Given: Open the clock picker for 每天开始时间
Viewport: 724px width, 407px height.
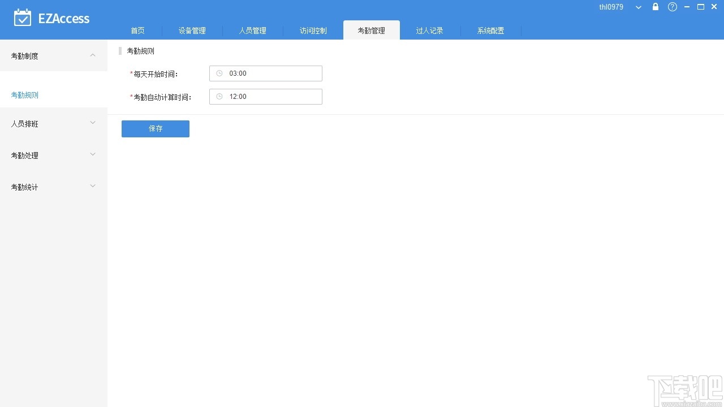Looking at the screenshot, I should point(219,73).
